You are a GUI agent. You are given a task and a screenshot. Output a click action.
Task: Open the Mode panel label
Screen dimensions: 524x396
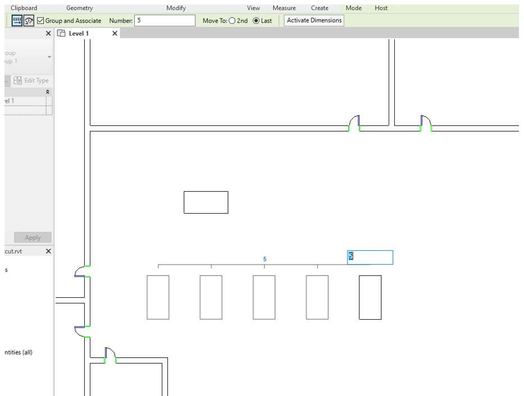(354, 8)
